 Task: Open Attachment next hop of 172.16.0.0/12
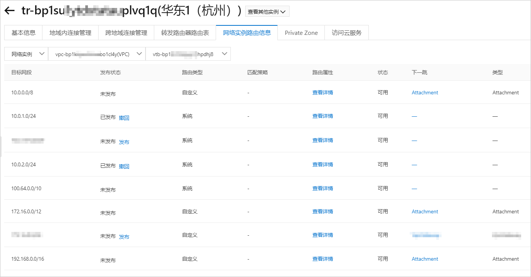point(425,211)
